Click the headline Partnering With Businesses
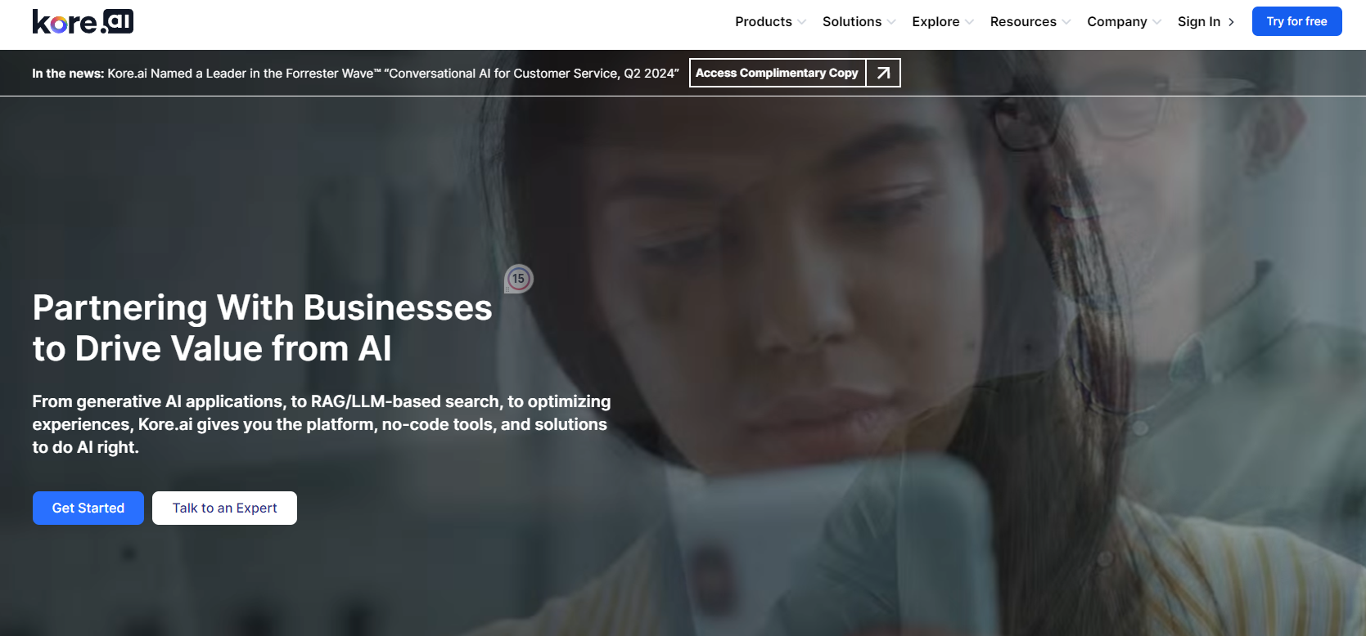This screenshot has width=1366, height=636. pyautogui.click(x=262, y=328)
